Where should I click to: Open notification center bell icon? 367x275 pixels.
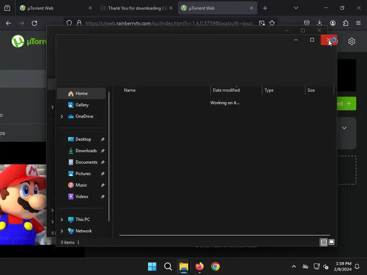[357, 266]
